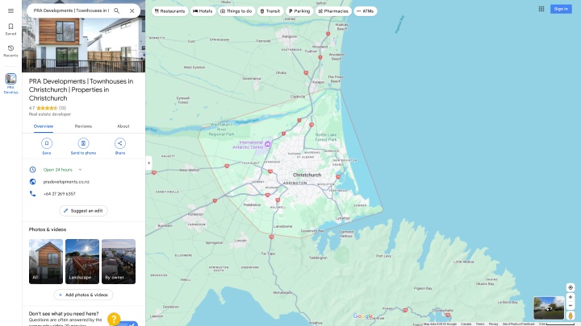Filter map by Hotels
Viewport: 581px width, 326px height.
click(203, 11)
